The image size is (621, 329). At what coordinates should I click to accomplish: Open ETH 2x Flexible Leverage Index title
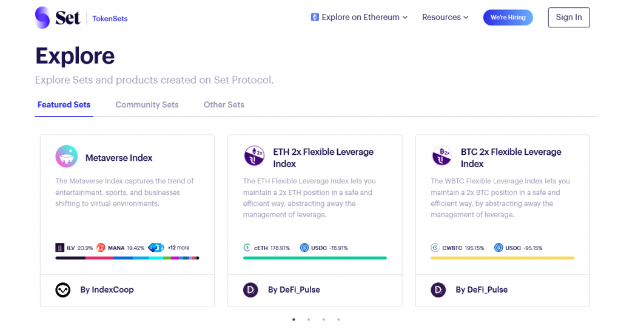[323, 158]
